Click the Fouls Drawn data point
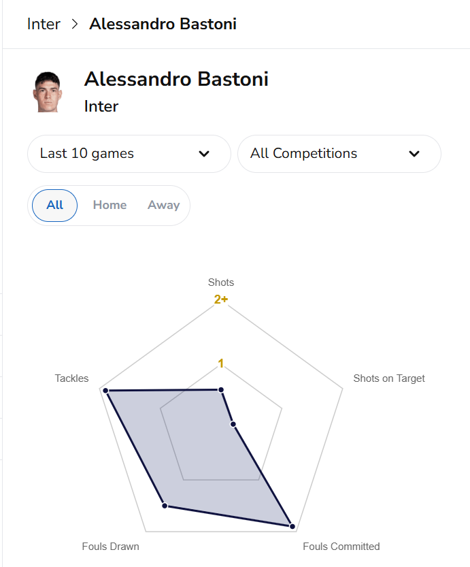This screenshot has height=567, width=470. click(164, 505)
